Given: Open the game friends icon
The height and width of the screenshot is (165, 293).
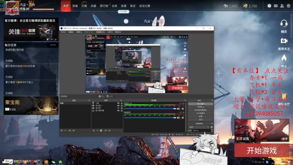Looking at the screenshot, I should click(x=282, y=6).
